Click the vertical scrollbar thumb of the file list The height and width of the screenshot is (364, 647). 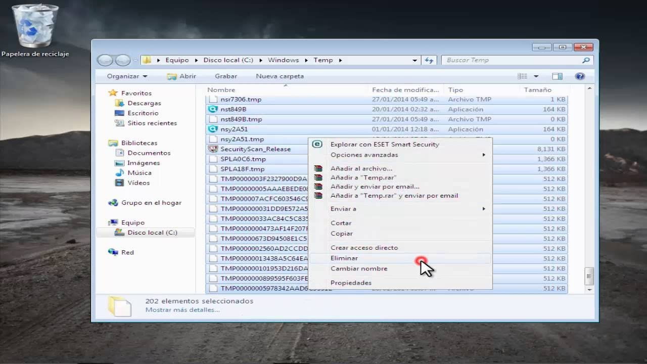(589, 277)
